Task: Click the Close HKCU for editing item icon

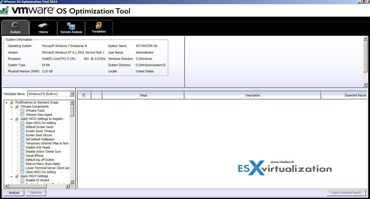Action: 22,172
